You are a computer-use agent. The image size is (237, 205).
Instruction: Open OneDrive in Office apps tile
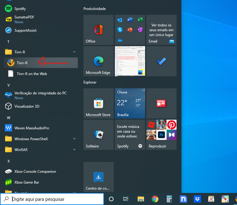120,40
